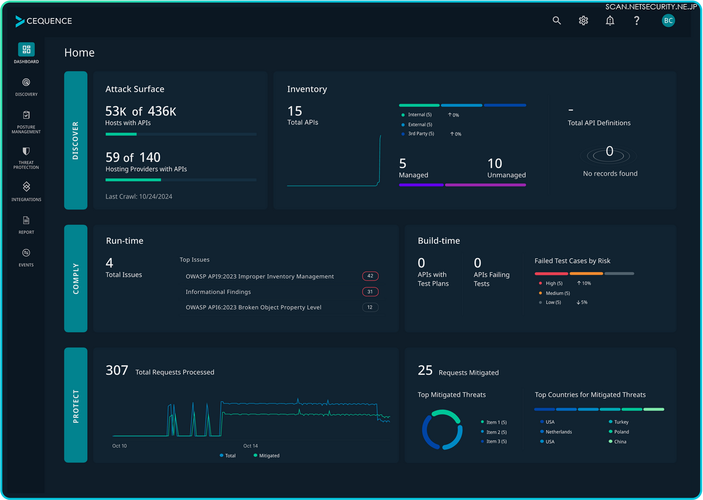Open the Report document icon
The width and height of the screenshot is (703, 500).
click(x=26, y=221)
